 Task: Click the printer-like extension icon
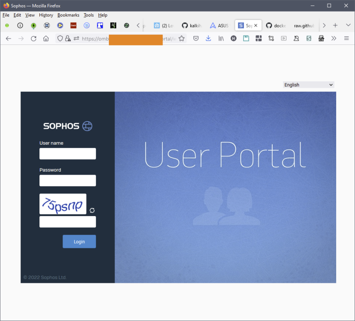point(321,39)
